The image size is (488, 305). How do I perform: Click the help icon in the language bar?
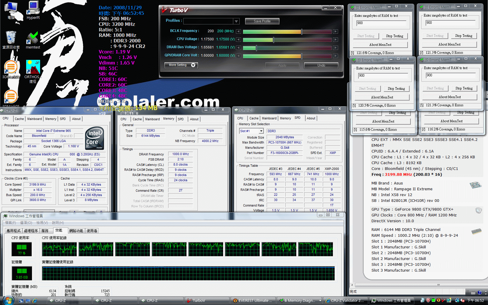coord(480,293)
